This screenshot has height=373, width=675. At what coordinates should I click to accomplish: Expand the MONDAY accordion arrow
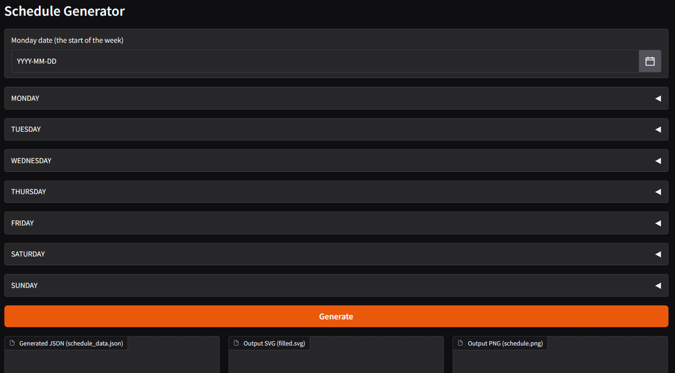tap(658, 98)
